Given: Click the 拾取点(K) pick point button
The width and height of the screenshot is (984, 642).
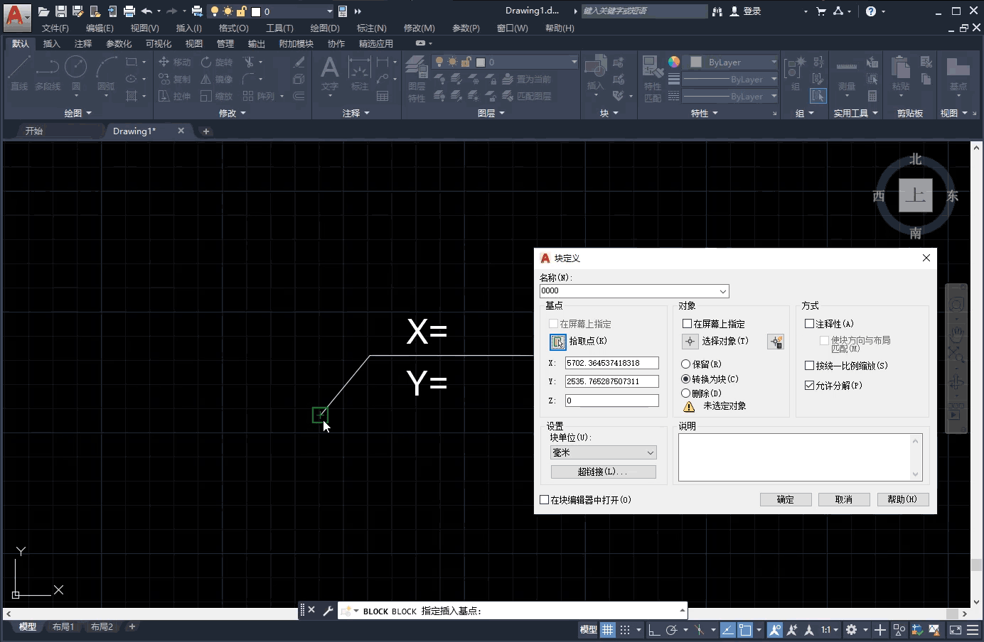Looking at the screenshot, I should coord(558,342).
